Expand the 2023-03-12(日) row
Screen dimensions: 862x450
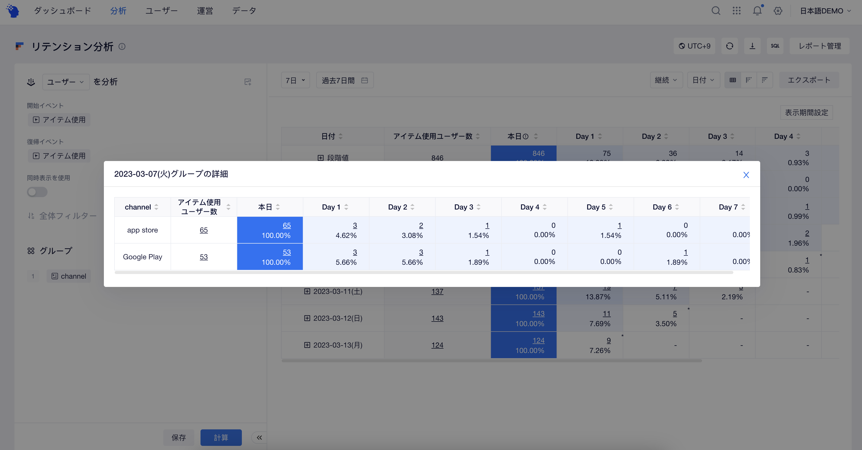307,318
